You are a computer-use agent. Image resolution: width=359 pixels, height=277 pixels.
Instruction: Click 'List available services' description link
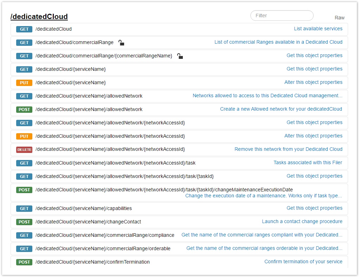coord(318,29)
